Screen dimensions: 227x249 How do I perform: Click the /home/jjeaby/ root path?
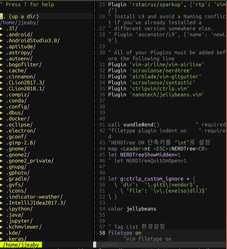[19, 23]
